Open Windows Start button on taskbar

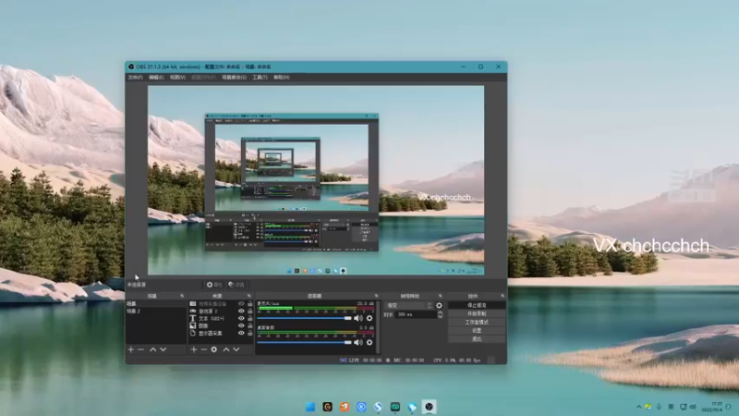point(310,407)
